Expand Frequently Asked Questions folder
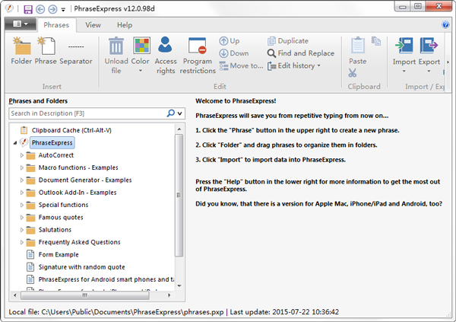 (22, 242)
